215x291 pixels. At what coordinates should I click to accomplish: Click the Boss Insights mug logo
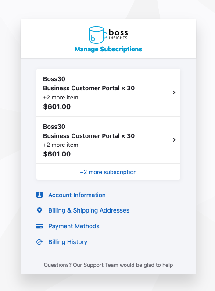[108, 35]
